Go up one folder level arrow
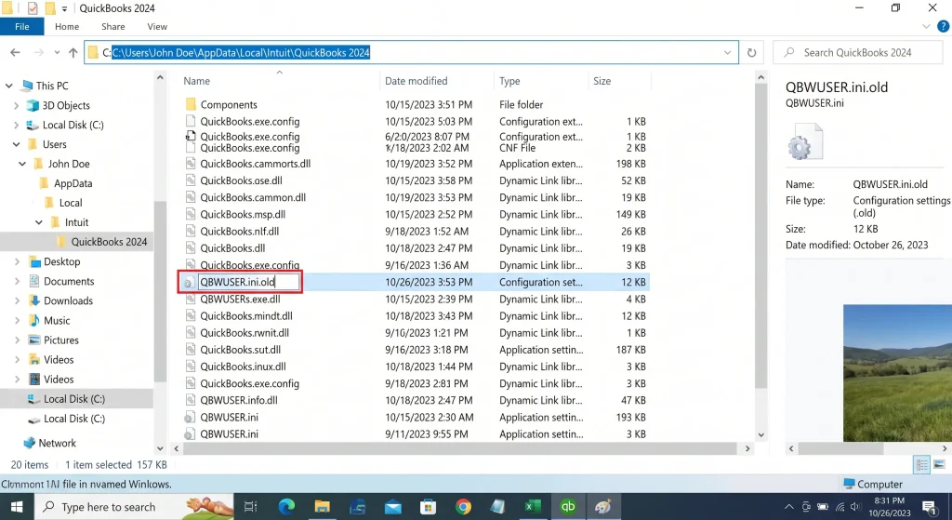 coord(73,53)
